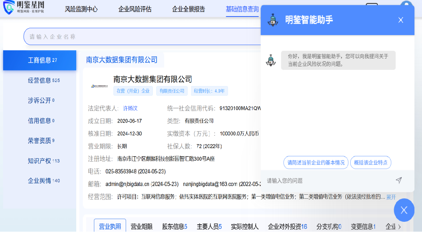Close the 明鉴智能助手 chat panel
422x232 pixels.
(x=400, y=20)
